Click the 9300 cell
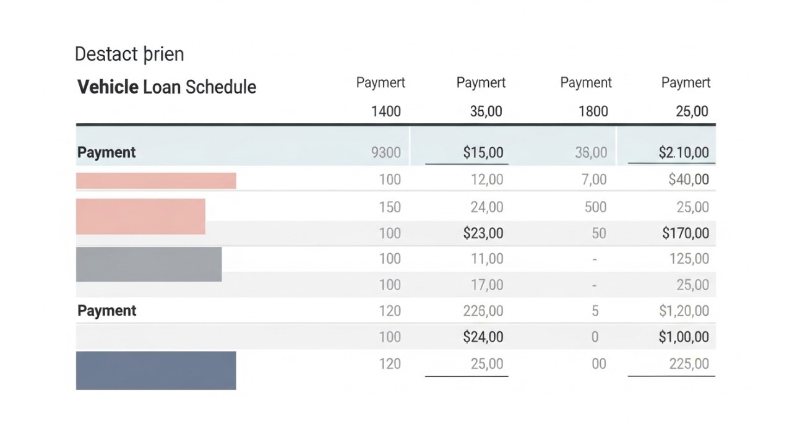792x432 pixels. coord(386,152)
